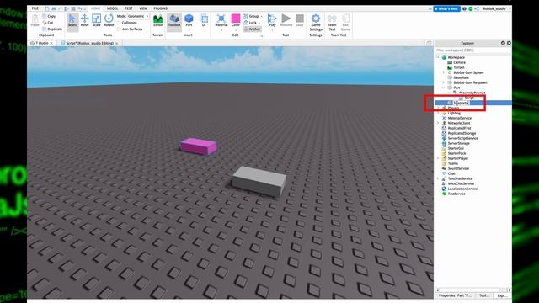
Task: Copy the selected object
Action: [x=49, y=16]
